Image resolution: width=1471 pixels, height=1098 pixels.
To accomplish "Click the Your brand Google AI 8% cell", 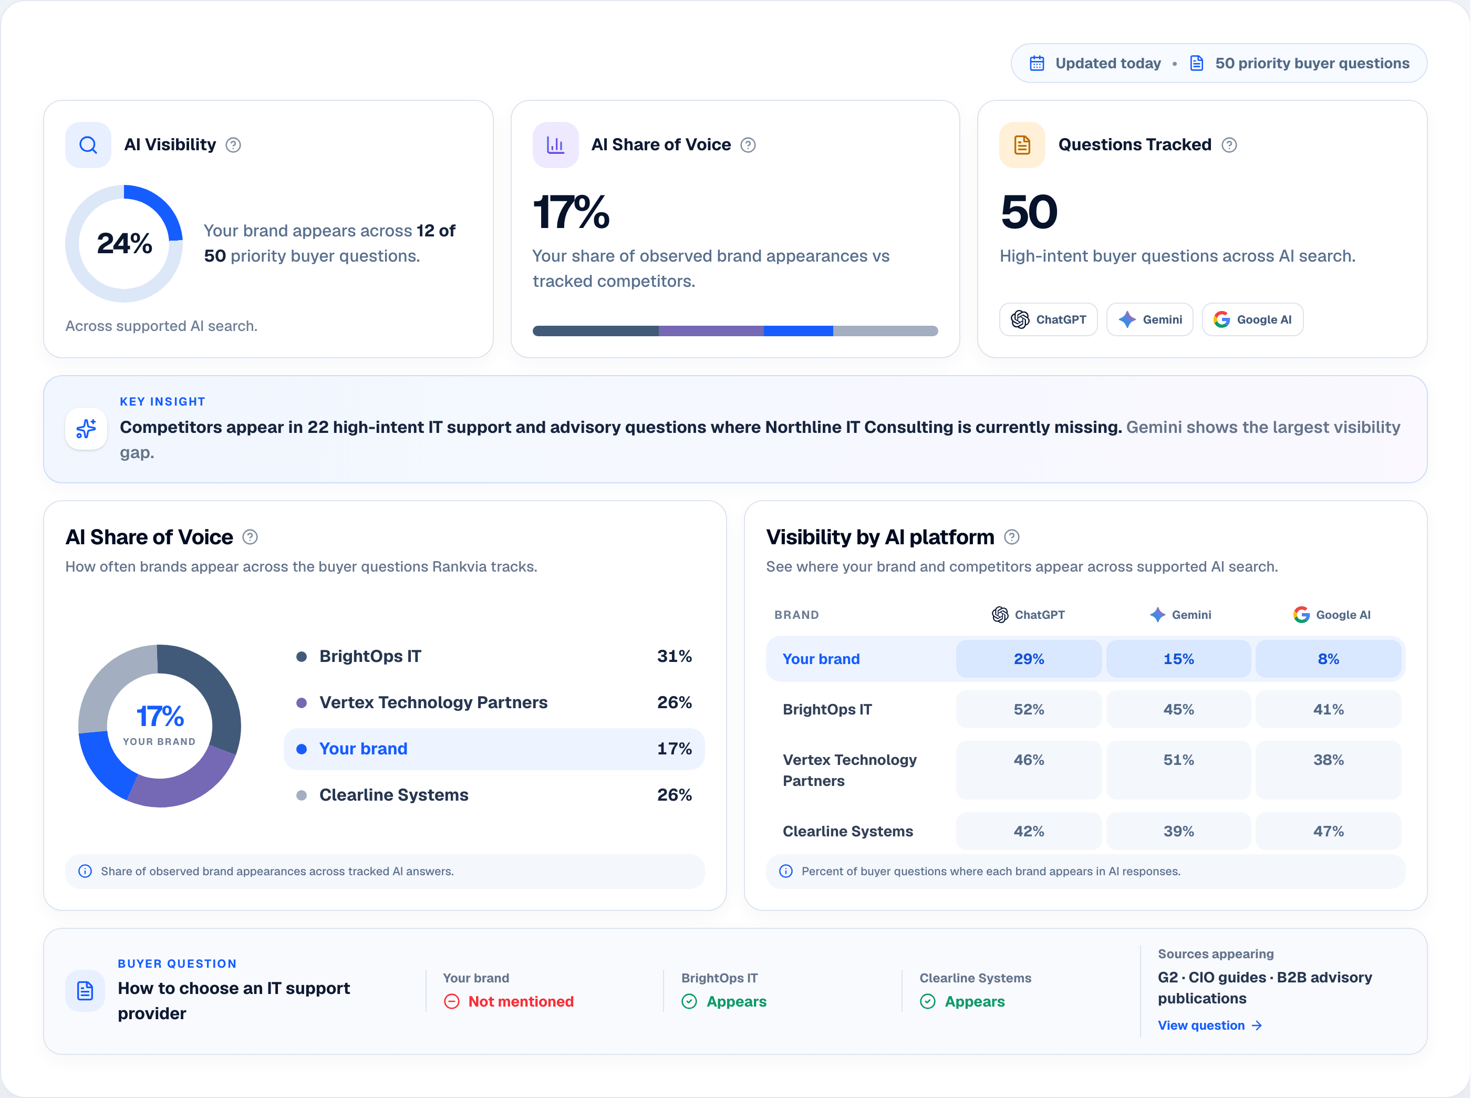I will (x=1328, y=659).
